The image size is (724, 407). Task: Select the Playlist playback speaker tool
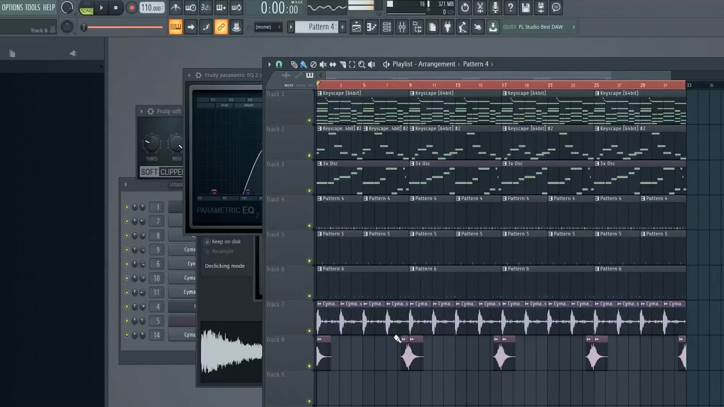pyautogui.click(x=371, y=64)
